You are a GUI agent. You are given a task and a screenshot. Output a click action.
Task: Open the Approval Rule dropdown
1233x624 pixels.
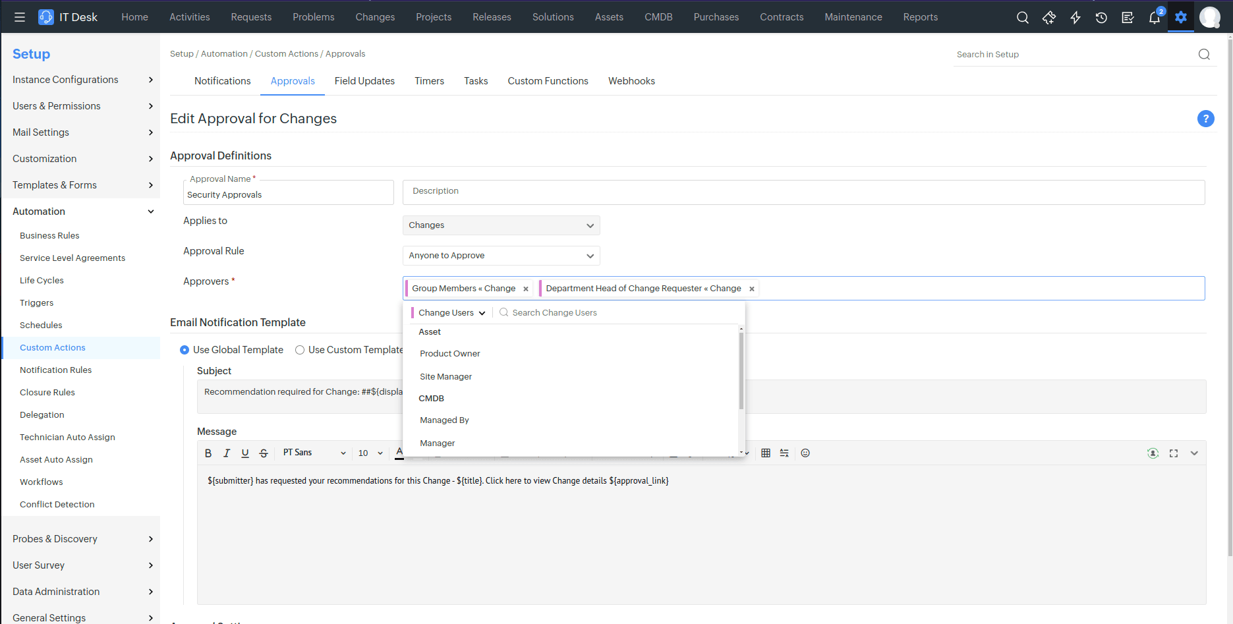(501, 256)
